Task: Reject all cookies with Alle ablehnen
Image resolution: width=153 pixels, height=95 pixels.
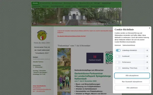Action: (132, 88)
